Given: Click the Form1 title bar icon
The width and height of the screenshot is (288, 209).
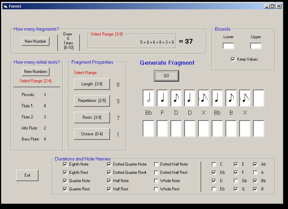Looking at the screenshot, I should (5, 7).
